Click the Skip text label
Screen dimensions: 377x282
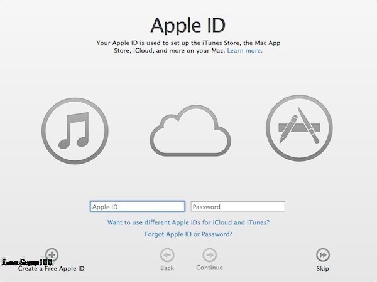point(322,269)
